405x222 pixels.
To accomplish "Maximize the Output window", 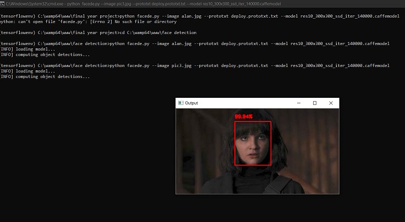I will click(315, 103).
